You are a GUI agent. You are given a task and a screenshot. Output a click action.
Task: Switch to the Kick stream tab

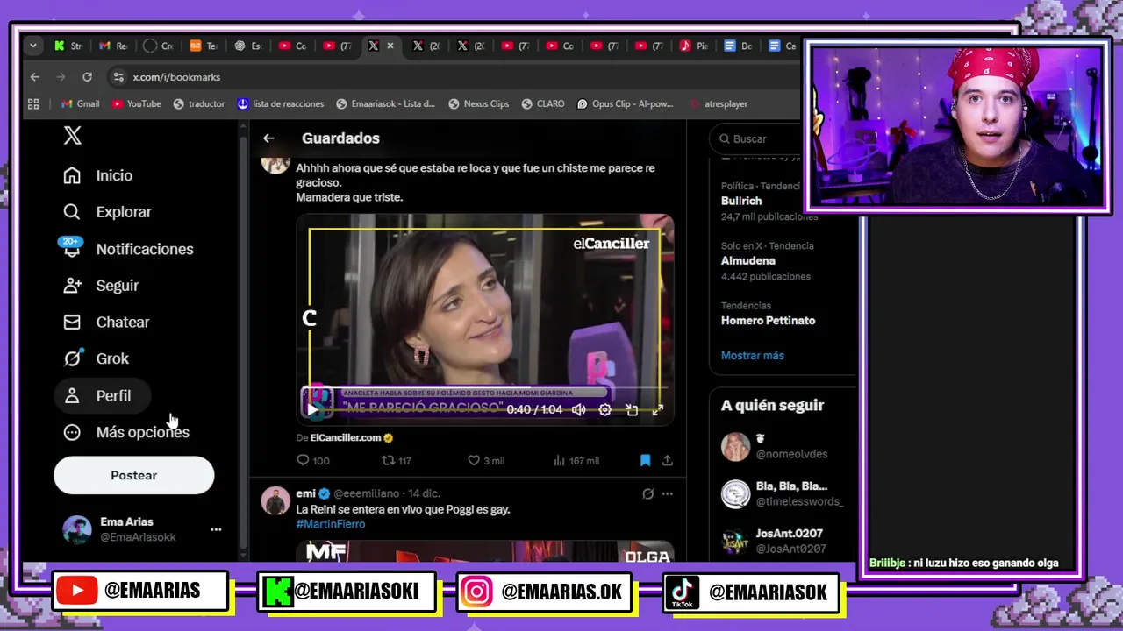pos(68,46)
